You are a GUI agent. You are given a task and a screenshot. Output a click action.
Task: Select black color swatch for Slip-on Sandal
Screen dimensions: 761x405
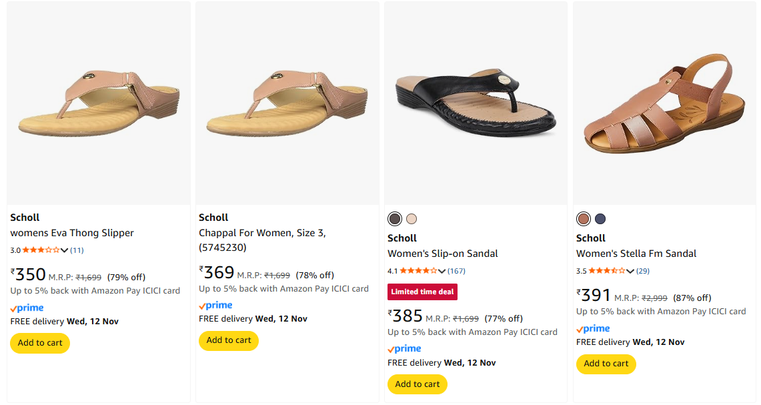tap(395, 219)
